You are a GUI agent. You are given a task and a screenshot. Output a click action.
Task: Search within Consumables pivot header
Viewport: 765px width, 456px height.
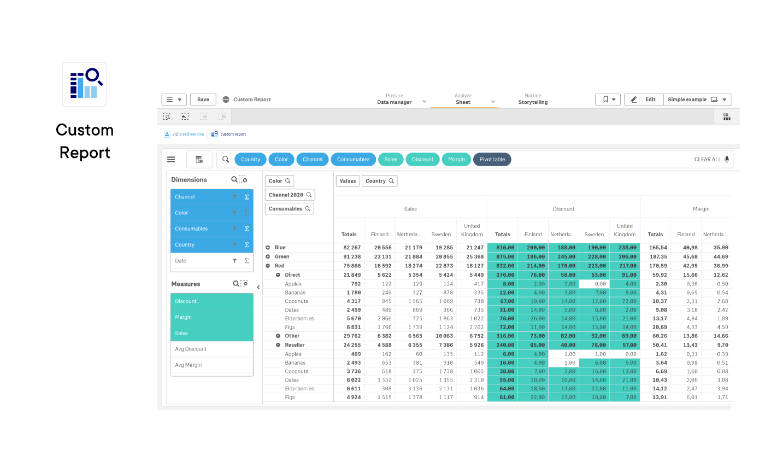308,209
